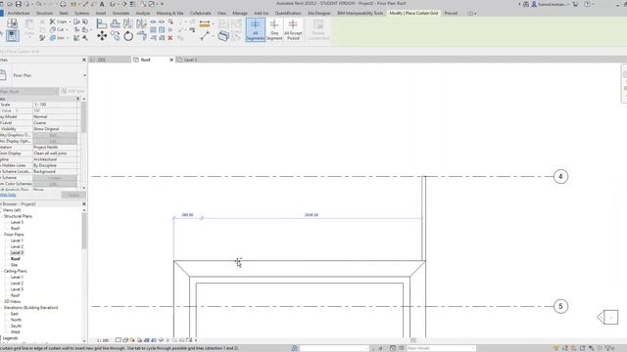Open the Annotate ribbon tab
The width and height of the screenshot is (627, 352).
coord(121,13)
